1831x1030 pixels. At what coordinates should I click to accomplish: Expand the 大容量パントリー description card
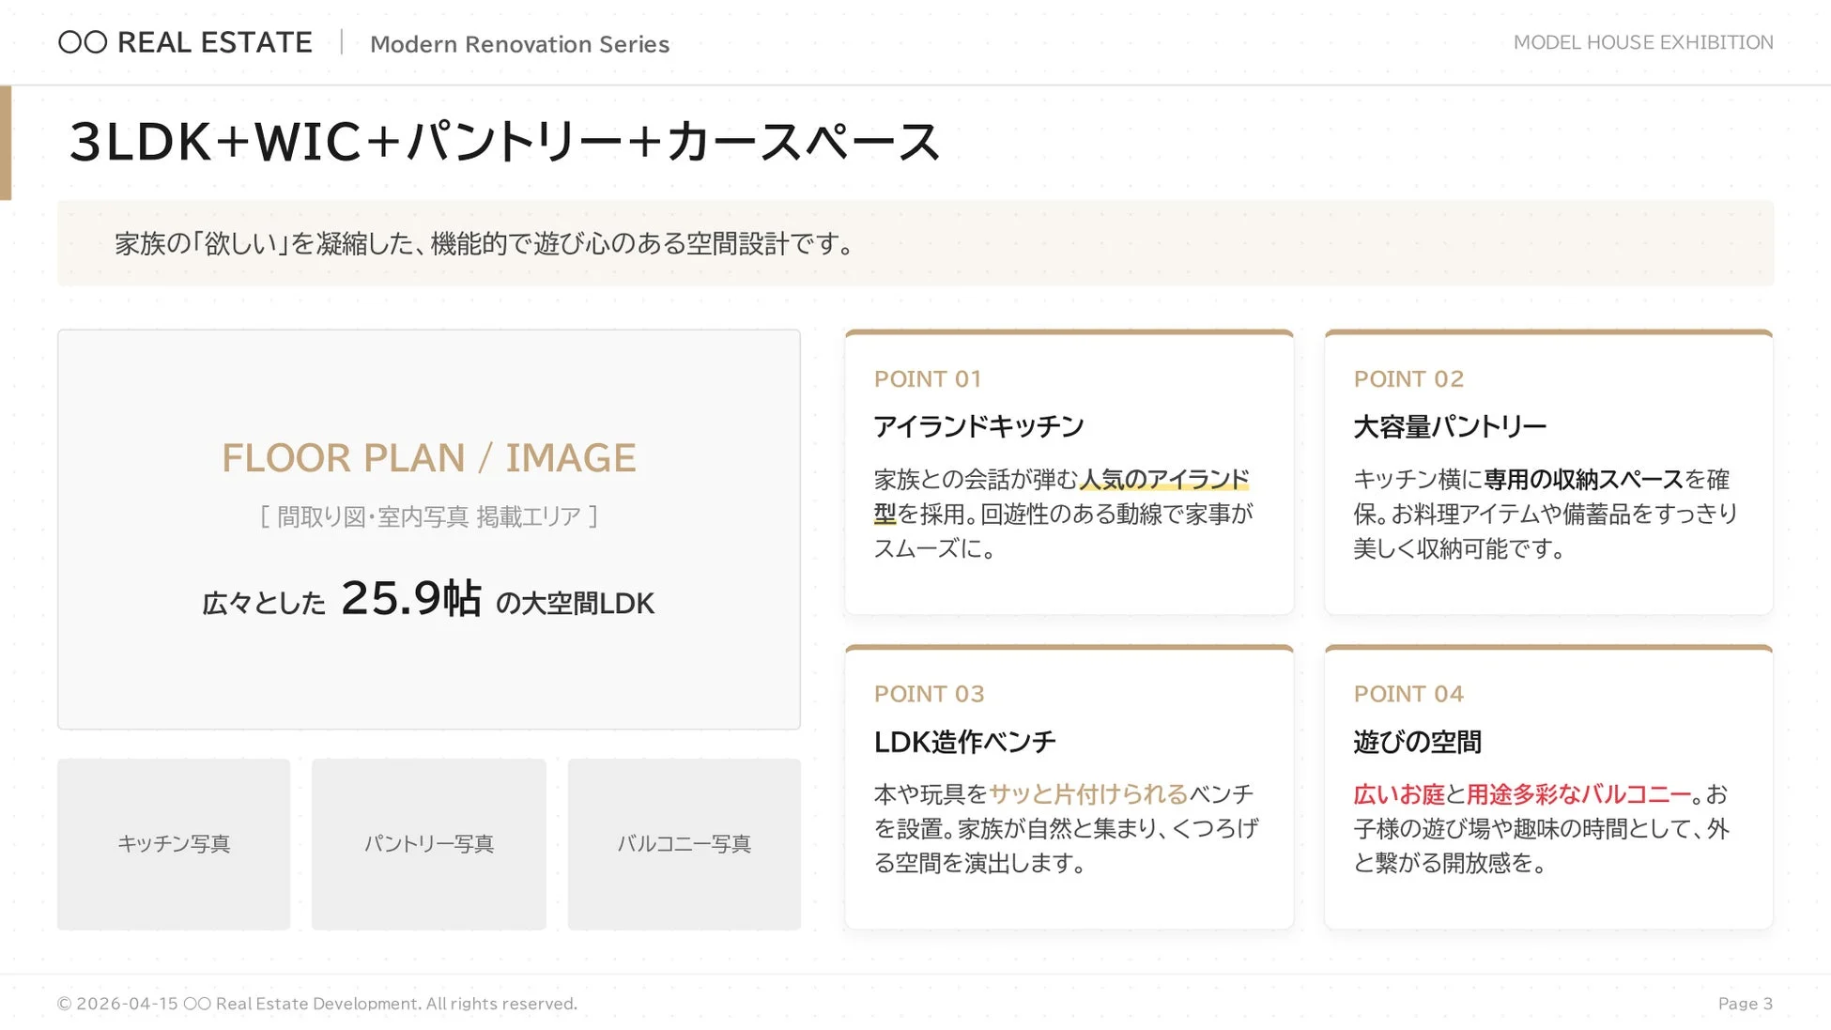(x=1547, y=469)
